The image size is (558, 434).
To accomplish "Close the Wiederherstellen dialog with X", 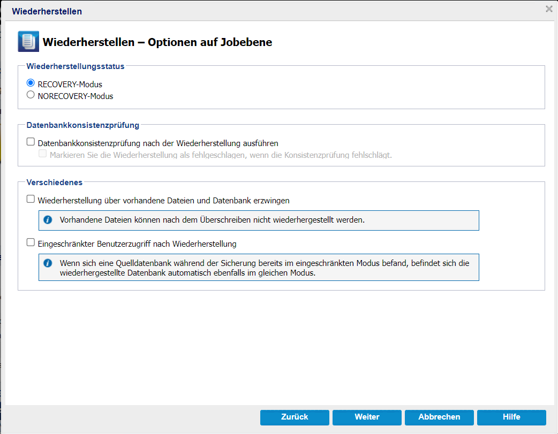I will pyautogui.click(x=549, y=9).
